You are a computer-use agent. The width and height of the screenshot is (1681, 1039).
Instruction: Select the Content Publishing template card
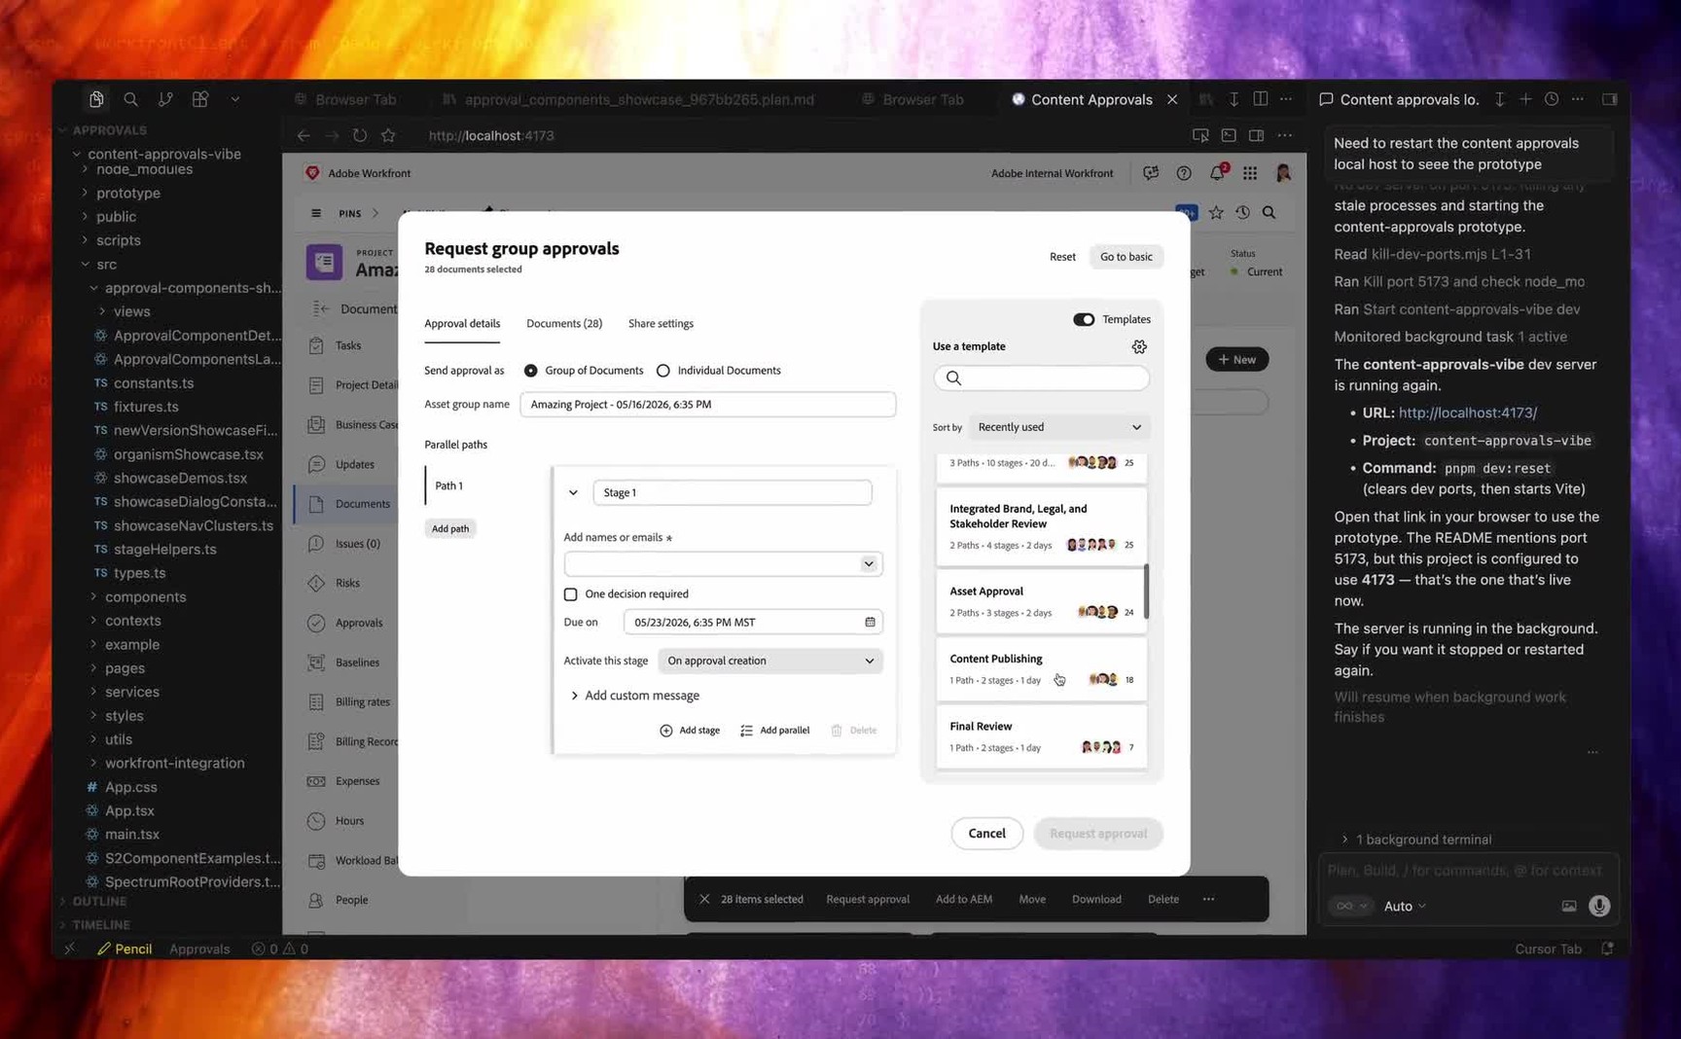point(1041,668)
